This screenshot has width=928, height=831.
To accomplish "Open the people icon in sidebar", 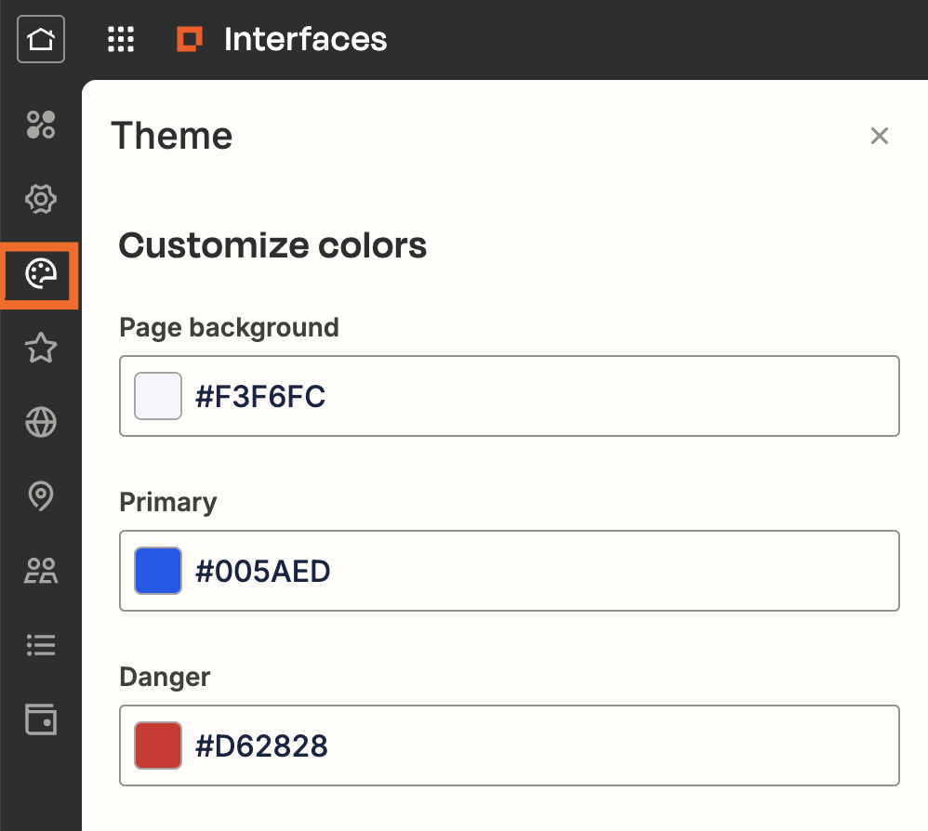I will [x=40, y=571].
